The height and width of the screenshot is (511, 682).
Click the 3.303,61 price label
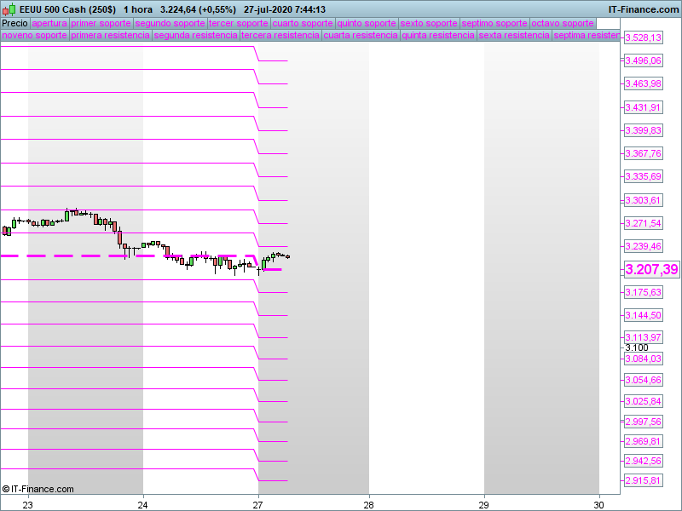644,200
